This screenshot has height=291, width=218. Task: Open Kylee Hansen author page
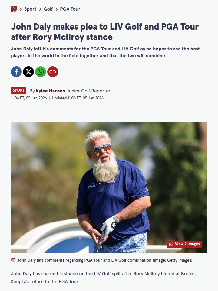51,91
